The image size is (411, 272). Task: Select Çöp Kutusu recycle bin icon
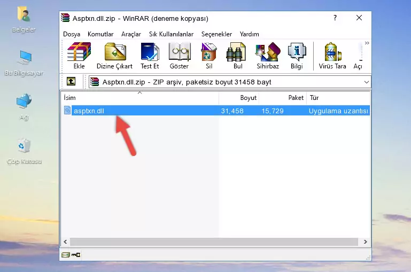[x=24, y=151]
